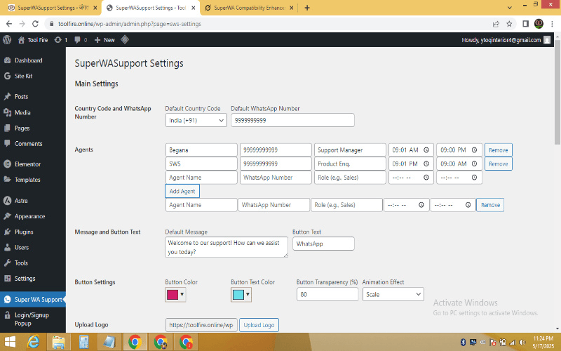Screen dimensions: 561x351
Task: Switch to SuperWA Compatibility Enhancer tab
Action: (x=249, y=8)
